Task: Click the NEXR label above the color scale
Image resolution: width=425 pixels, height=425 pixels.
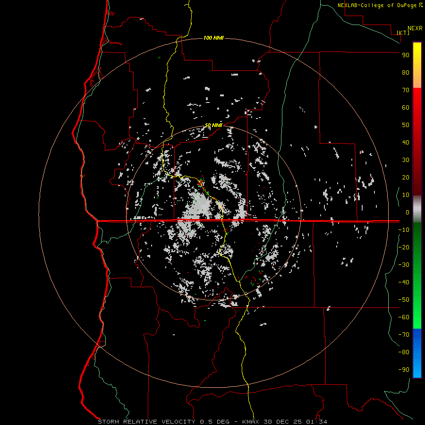Action: pyautogui.click(x=415, y=28)
